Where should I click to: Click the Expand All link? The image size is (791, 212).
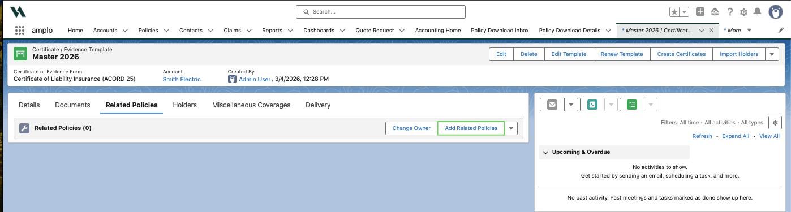click(736, 136)
